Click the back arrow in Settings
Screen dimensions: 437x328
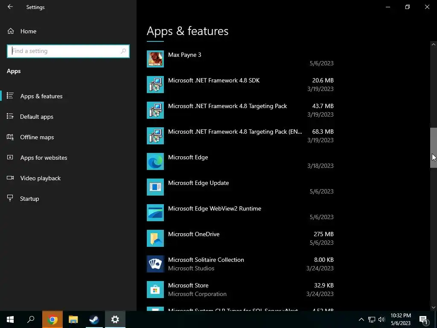tap(10, 7)
